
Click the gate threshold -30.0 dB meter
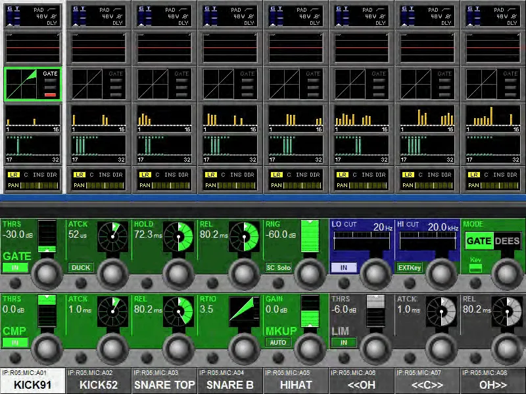tap(47, 236)
